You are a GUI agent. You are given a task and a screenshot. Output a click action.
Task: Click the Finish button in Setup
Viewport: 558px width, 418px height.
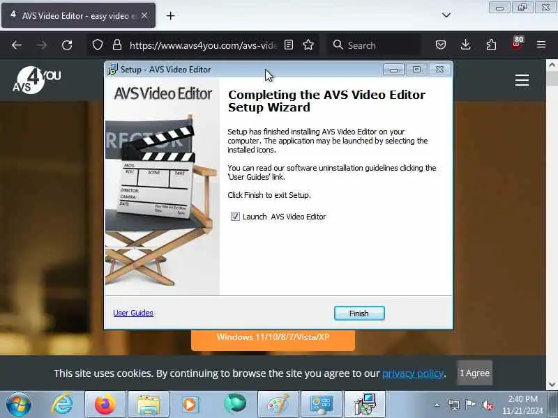(x=359, y=313)
